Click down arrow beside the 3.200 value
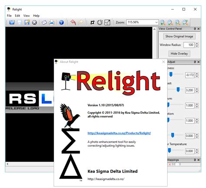The image size is (206, 188). coord(197,92)
